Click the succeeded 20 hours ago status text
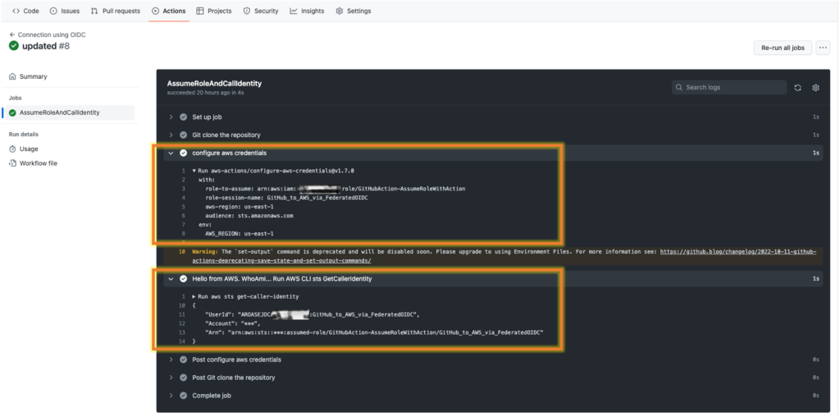This screenshot has width=840, height=417. coord(206,92)
